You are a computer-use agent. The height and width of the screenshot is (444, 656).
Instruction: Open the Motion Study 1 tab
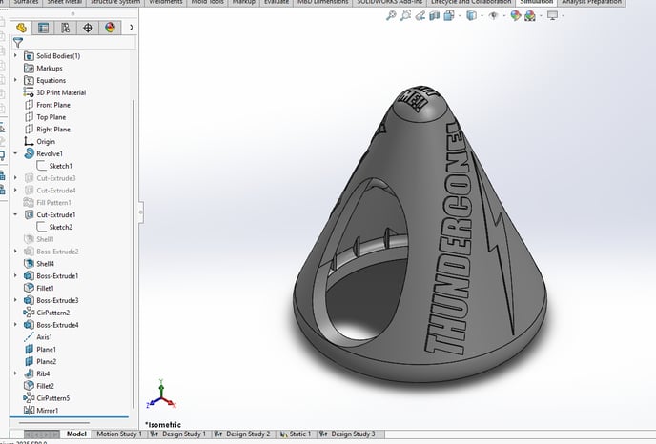point(119,434)
